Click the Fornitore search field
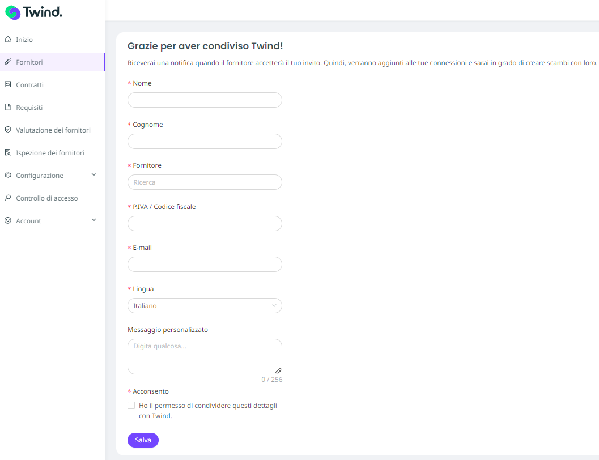The width and height of the screenshot is (599, 460). click(205, 182)
